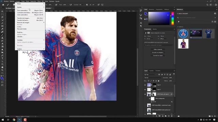This screenshot has width=218, height=122.
Task: Add layer mask button in Layers panel
Action: tap(159, 116)
